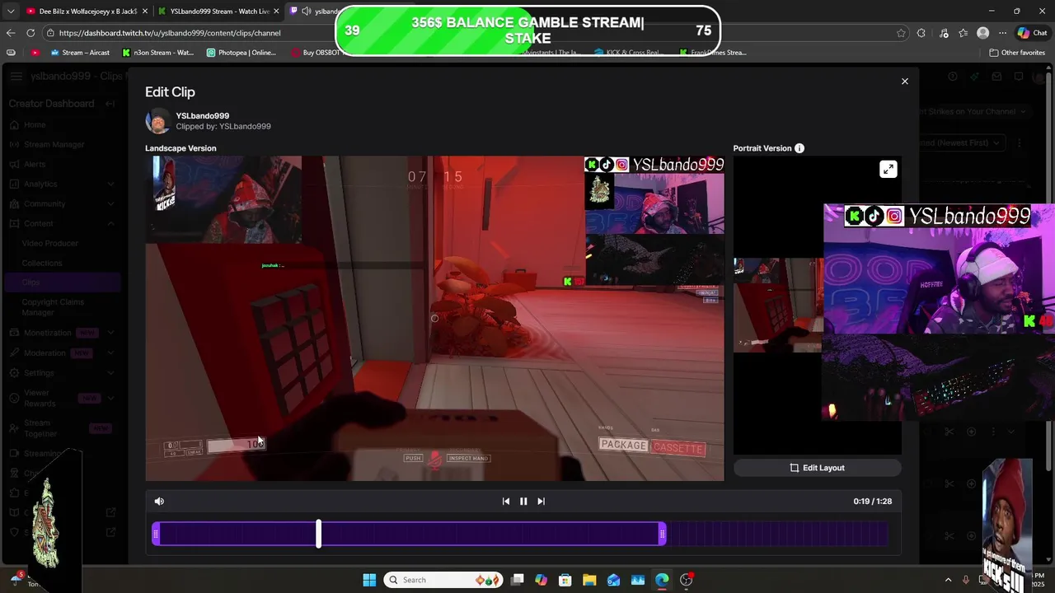Image resolution: width=1055 pixels, height=593 pixels.
Task: Open the YSLbando999 name link in the dialog
Action: (x=203, y=116)
